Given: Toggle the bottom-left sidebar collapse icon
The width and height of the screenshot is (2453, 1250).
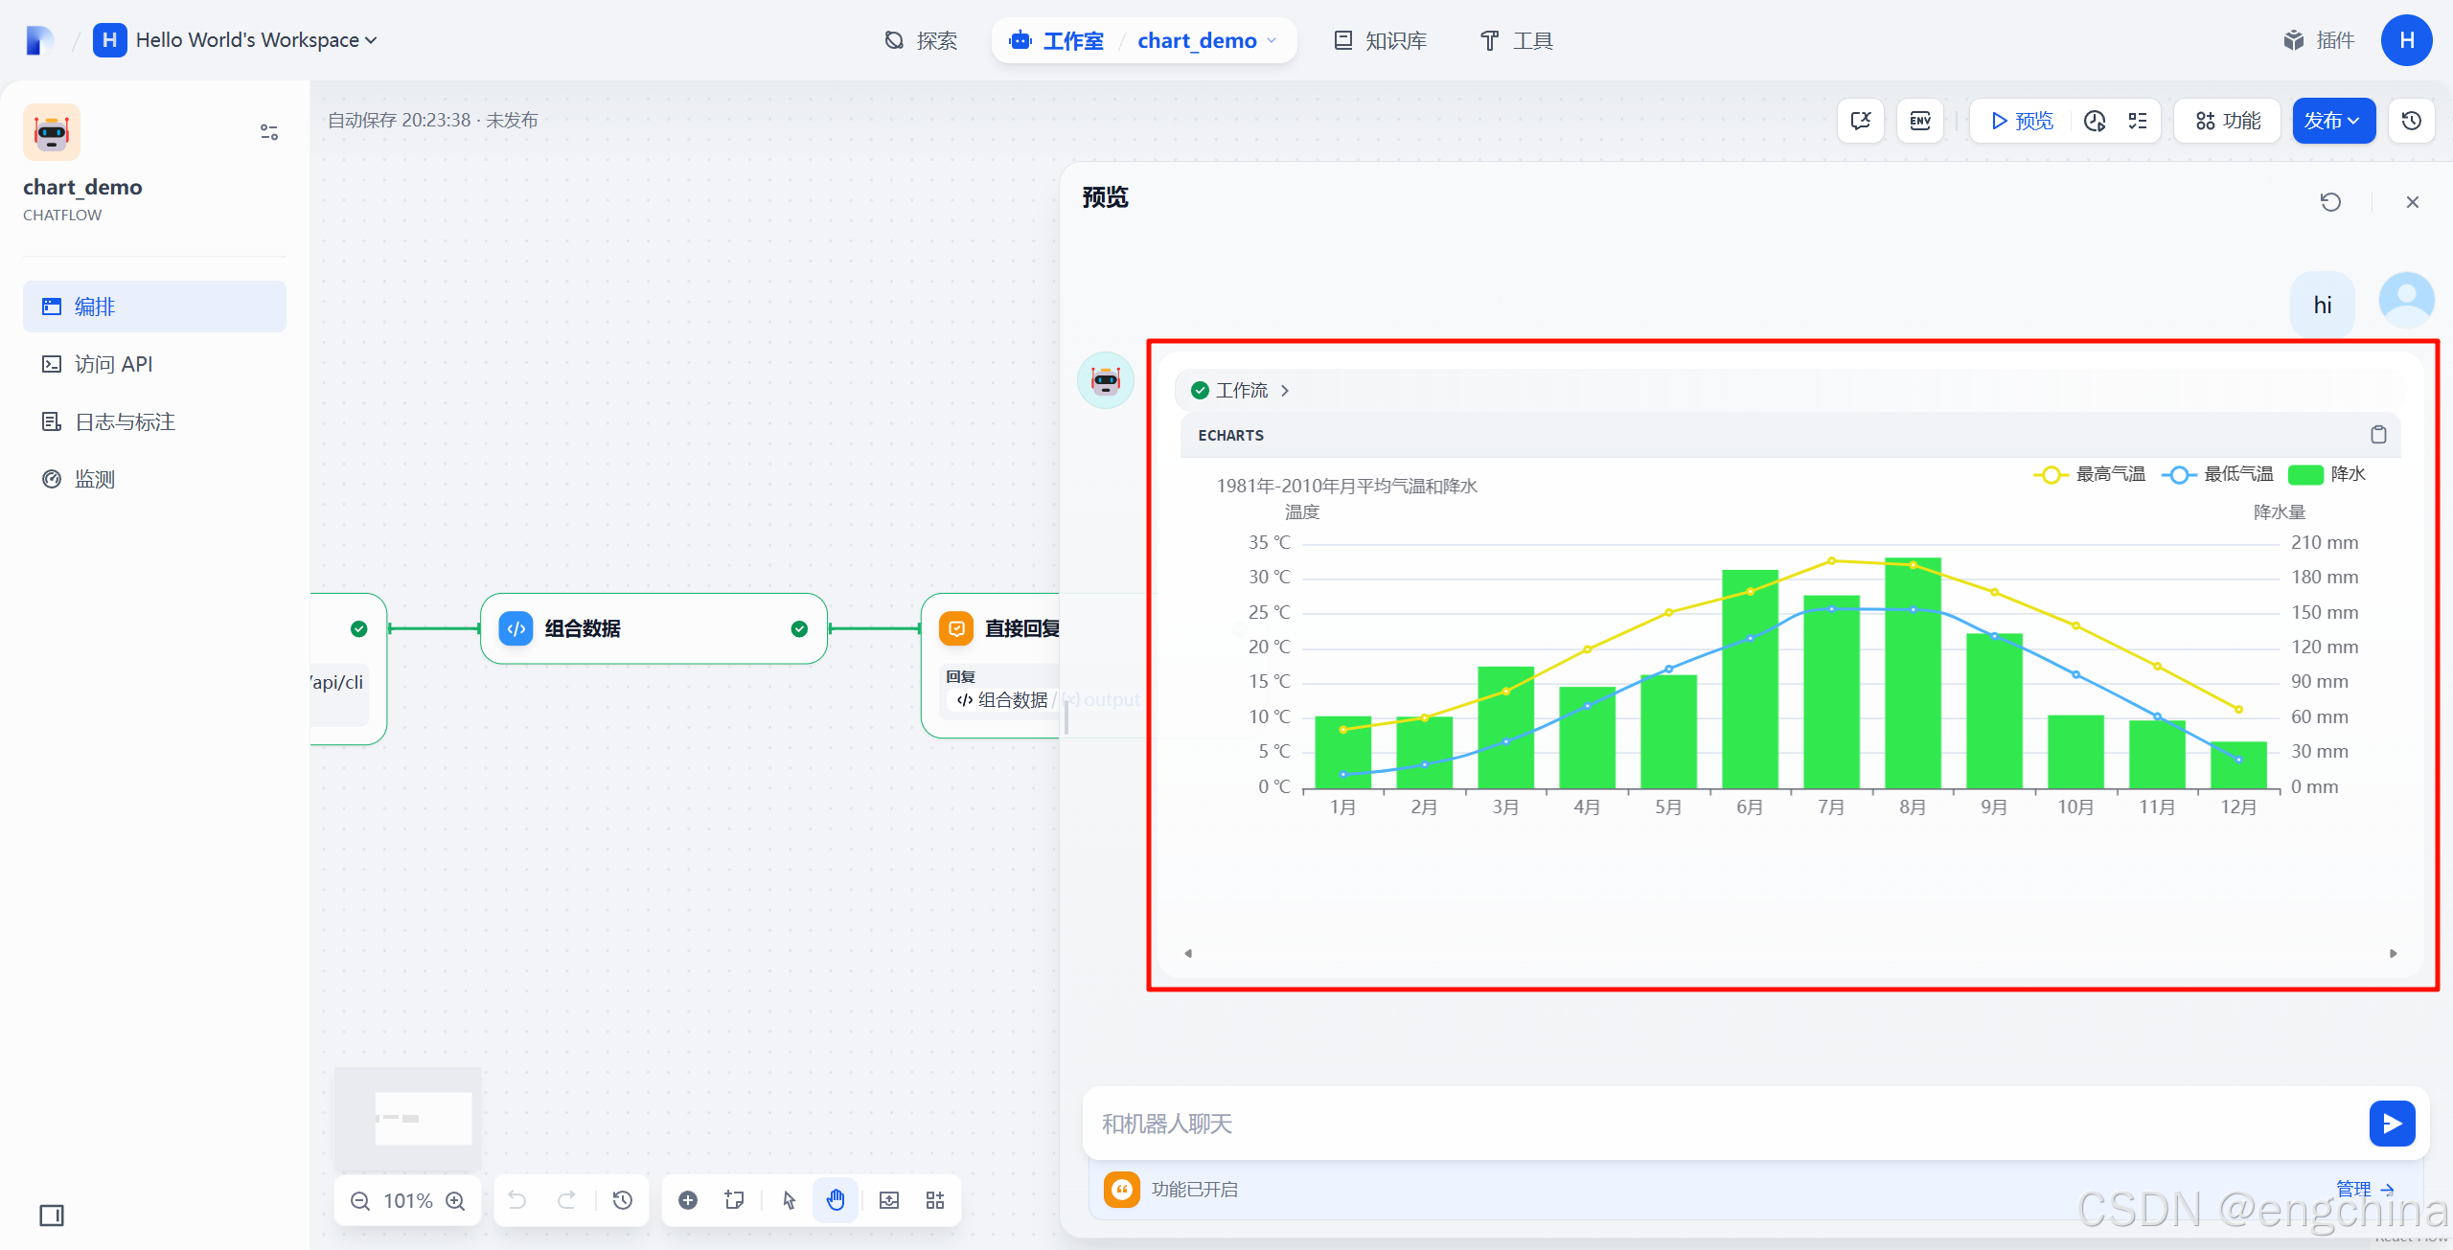Looking at the screenshot, I should pos(52,1216).
